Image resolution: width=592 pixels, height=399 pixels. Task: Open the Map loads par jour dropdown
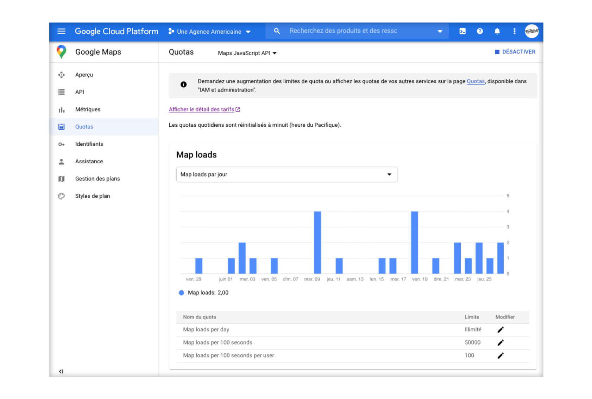(287, 175)
